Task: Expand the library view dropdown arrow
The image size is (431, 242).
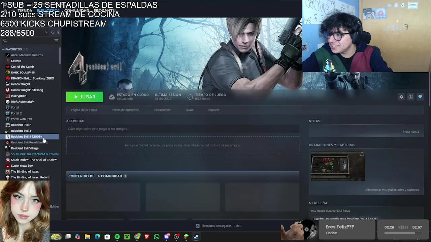Action: pyautogui.click(x=46, y=32)
